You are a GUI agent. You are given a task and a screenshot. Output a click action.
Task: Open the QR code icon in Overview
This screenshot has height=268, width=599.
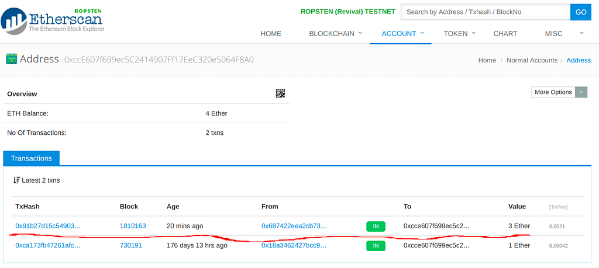pos(280,93)
